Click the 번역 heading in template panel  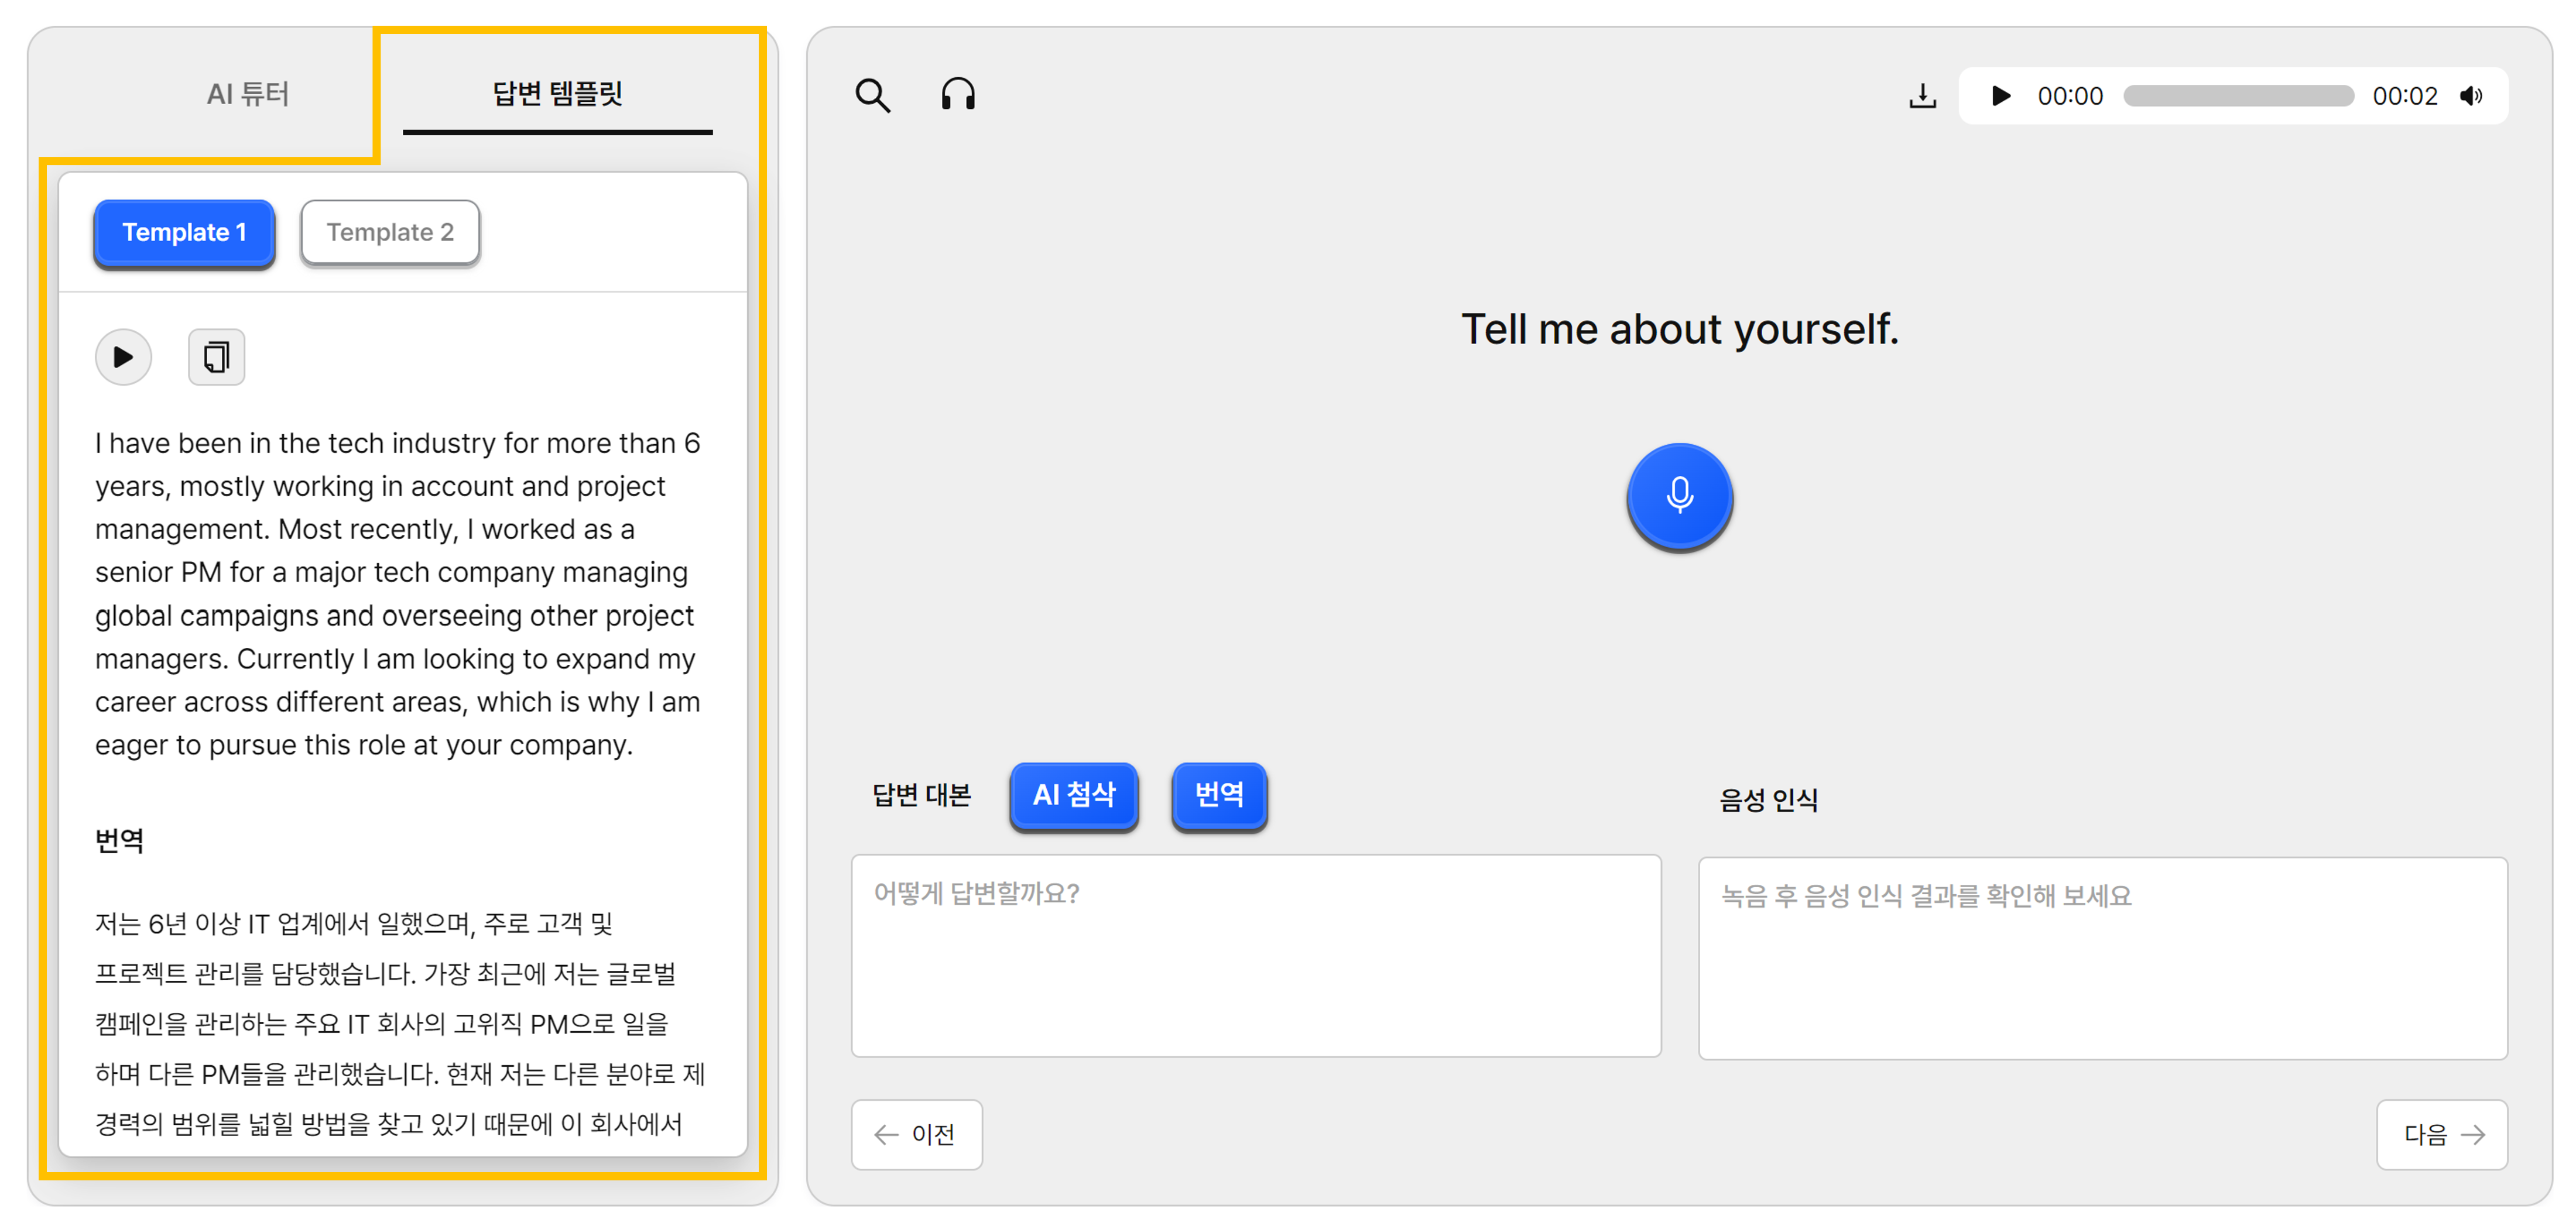click(119, 840)
